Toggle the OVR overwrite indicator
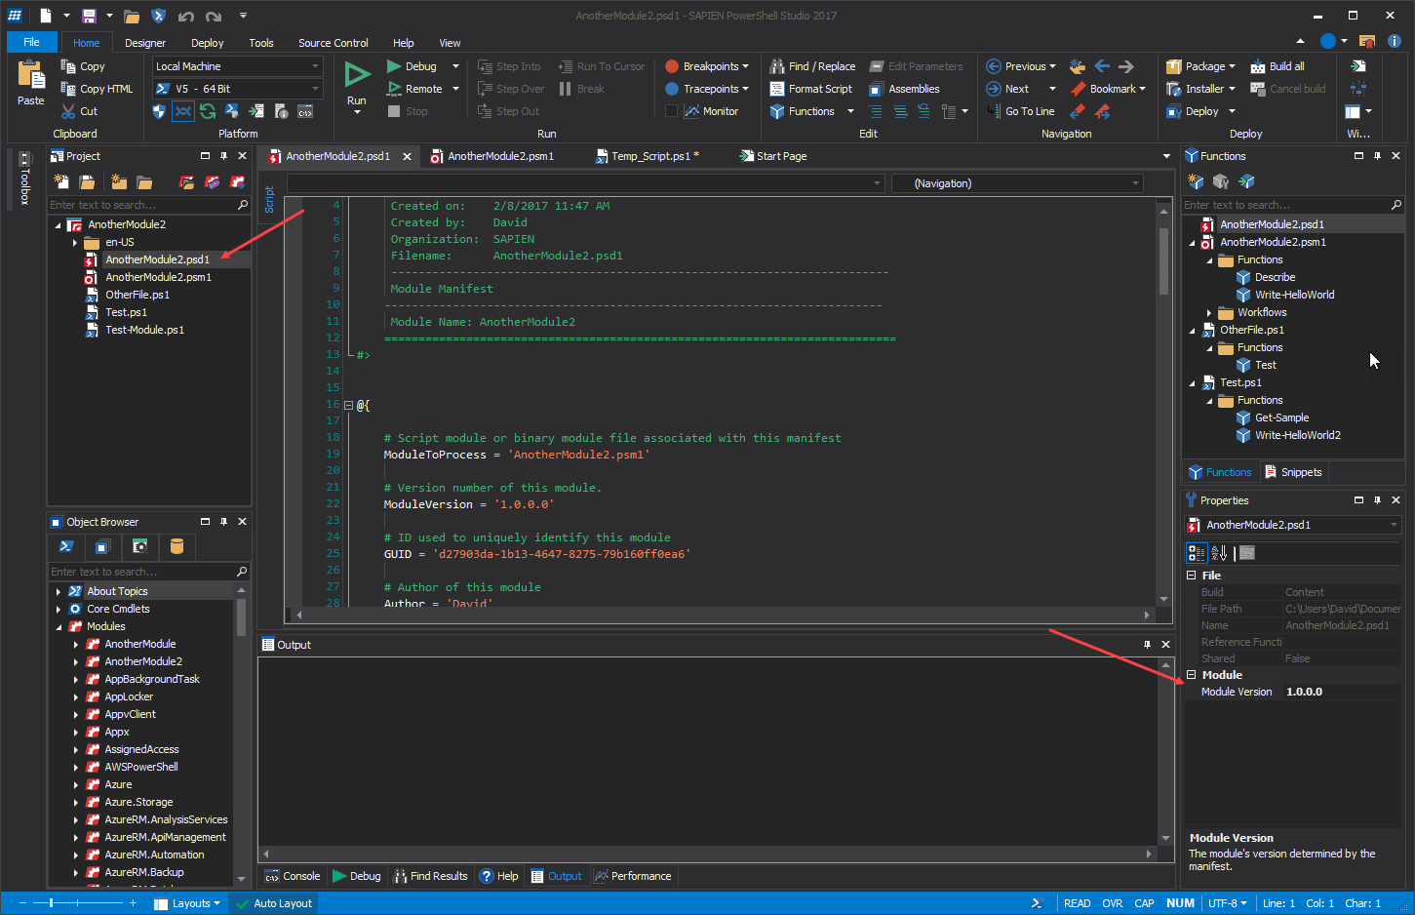The height and width of the screenshot is (915, 1415). [x=1113, y=903]
